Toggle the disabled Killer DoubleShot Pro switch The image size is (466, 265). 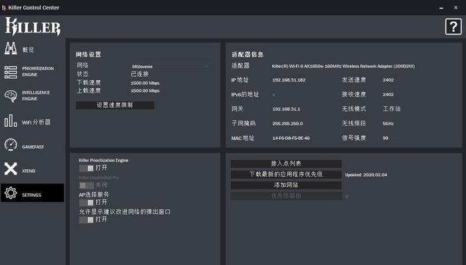[x=86, y=185]
